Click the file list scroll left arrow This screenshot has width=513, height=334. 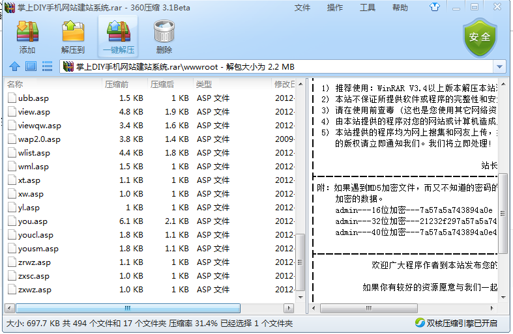10,308
